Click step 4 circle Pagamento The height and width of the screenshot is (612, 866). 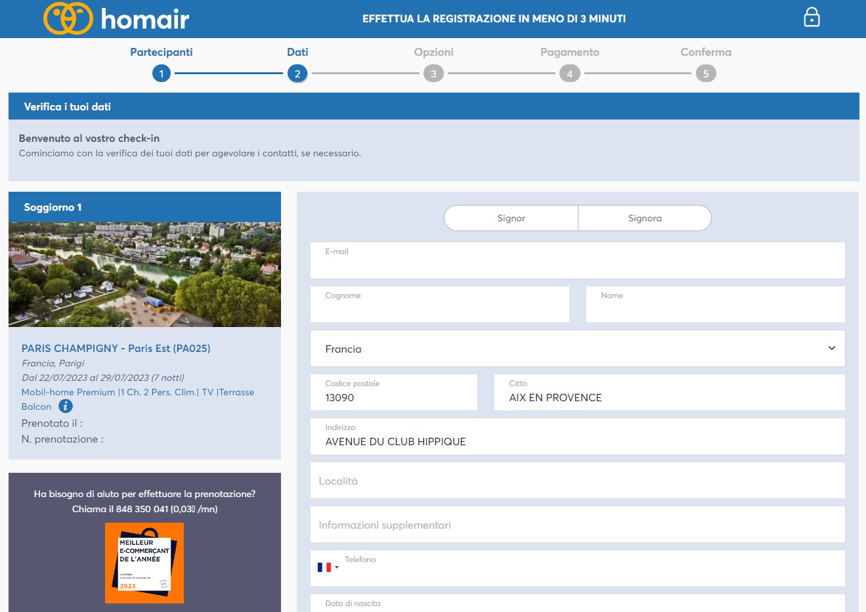tap(569, 74)
